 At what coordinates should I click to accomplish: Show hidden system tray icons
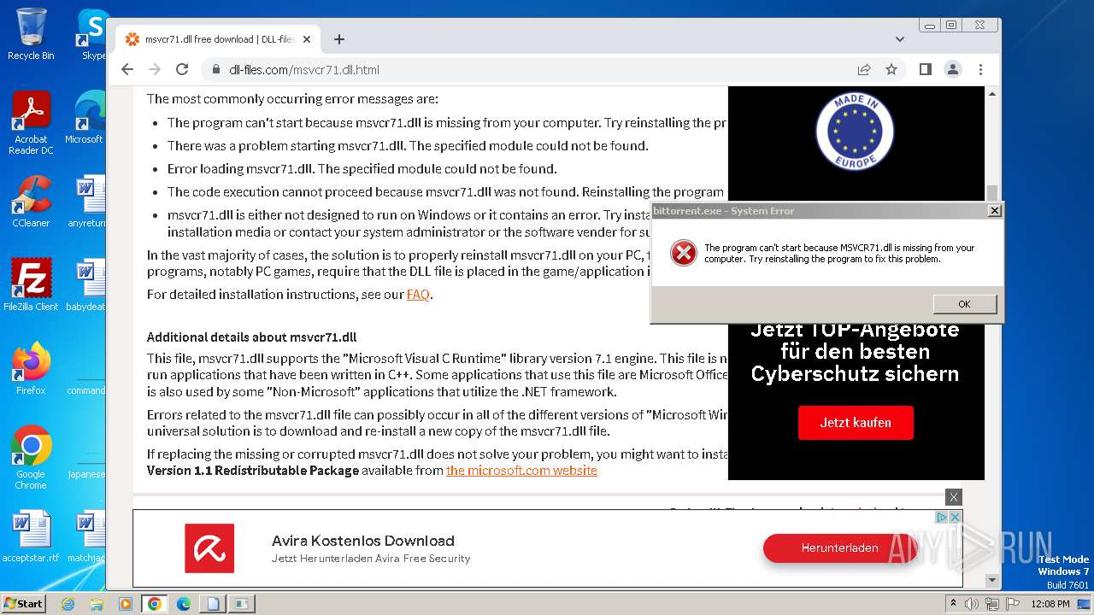click(953, 604)
